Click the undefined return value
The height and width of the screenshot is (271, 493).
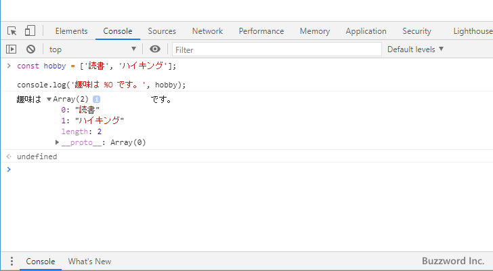click(x=37, y=157)
